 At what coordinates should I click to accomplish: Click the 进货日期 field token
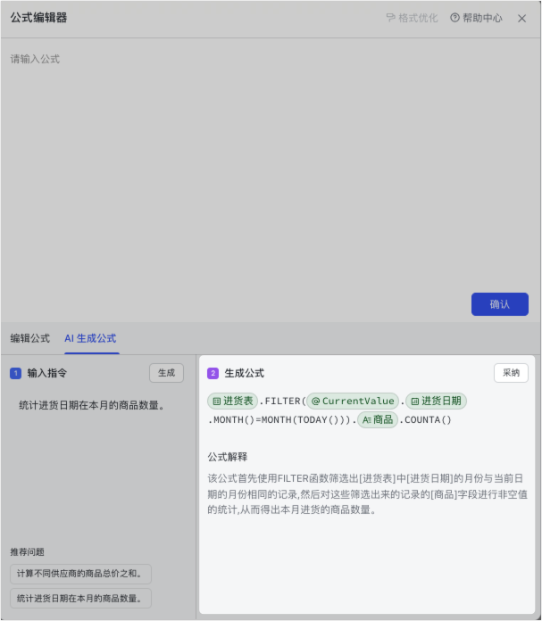[436, 401]
